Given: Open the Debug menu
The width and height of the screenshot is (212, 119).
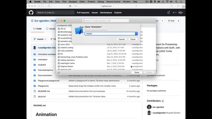Looking at the screenshot, I should [101, 2].
